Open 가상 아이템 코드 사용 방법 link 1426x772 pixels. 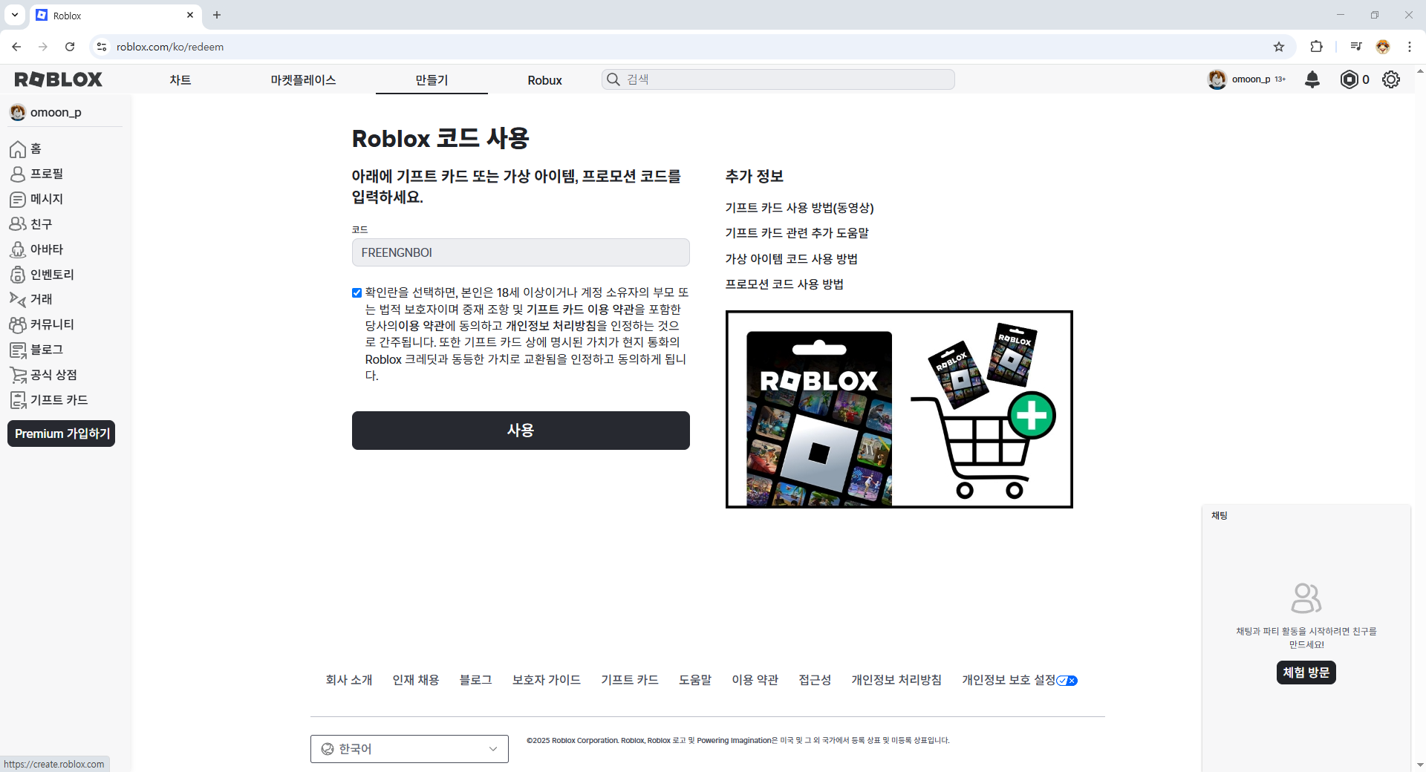tap(791, 259)
